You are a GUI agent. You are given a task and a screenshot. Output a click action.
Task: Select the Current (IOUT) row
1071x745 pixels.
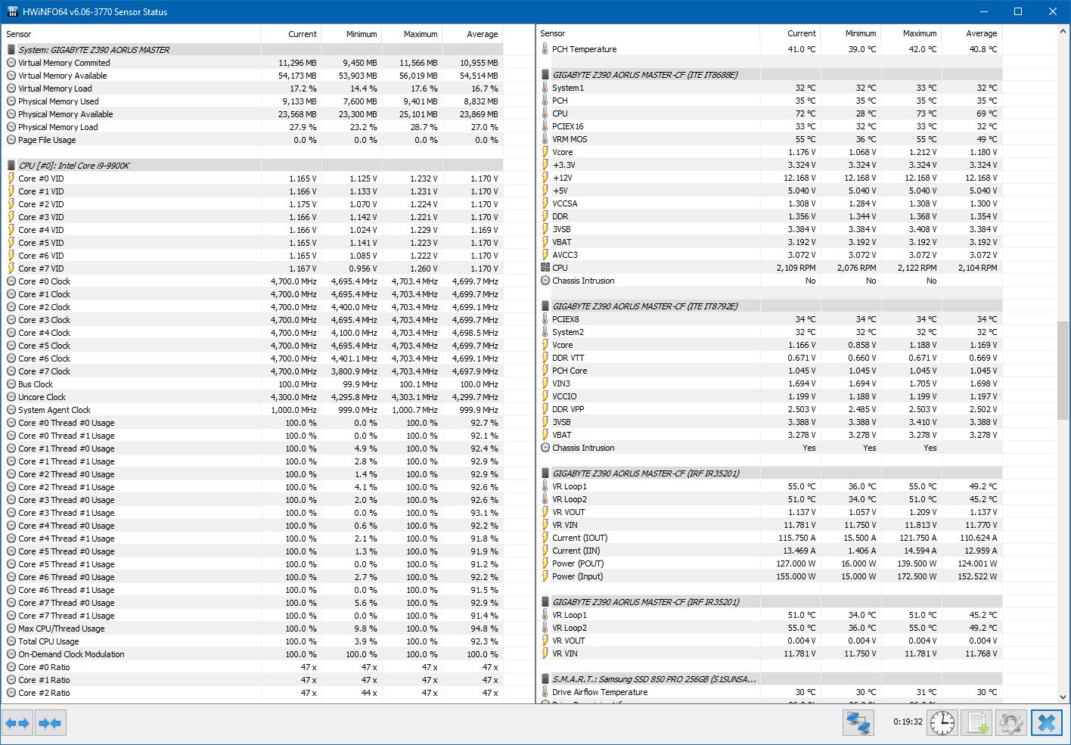[769, 538]
